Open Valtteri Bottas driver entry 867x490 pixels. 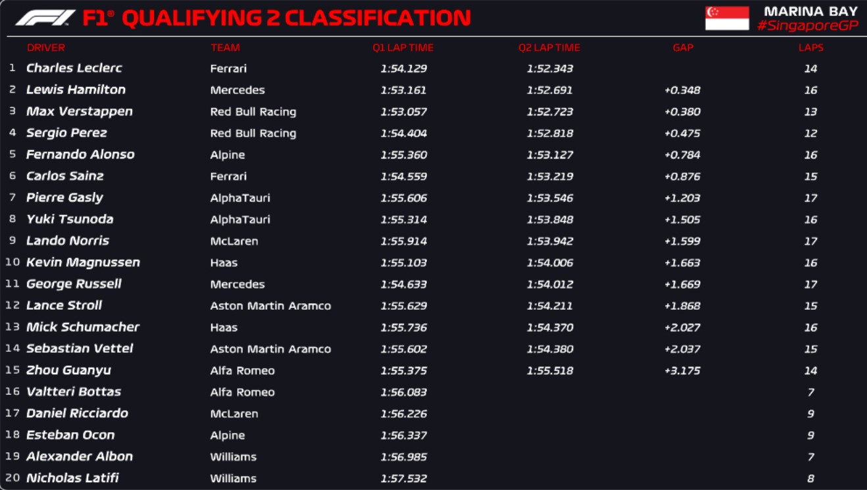[74, 392]
